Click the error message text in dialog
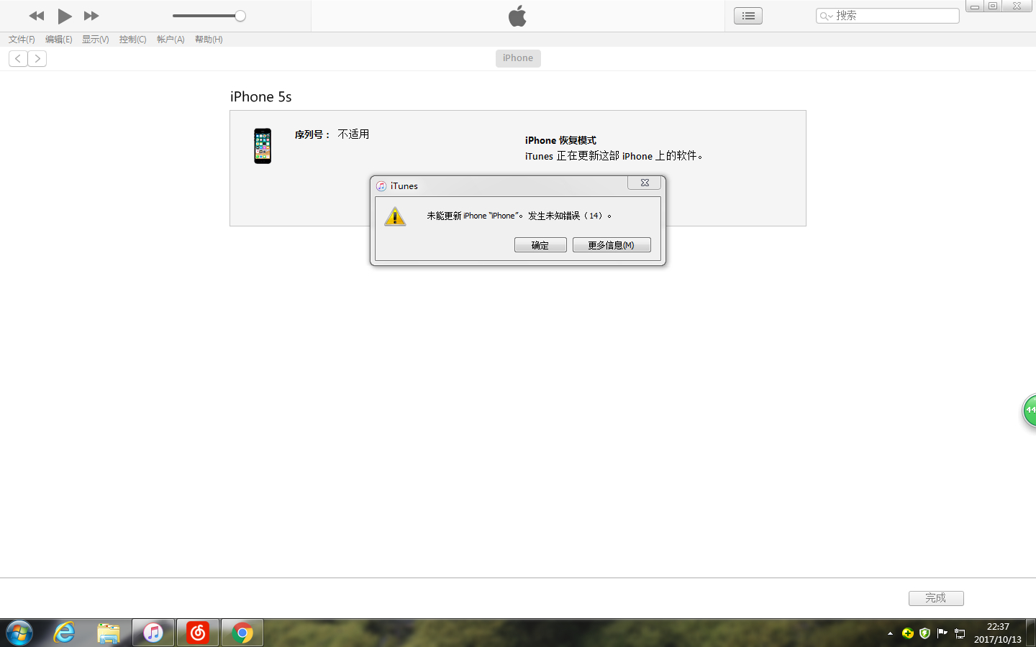 click(x=519, y=216)
